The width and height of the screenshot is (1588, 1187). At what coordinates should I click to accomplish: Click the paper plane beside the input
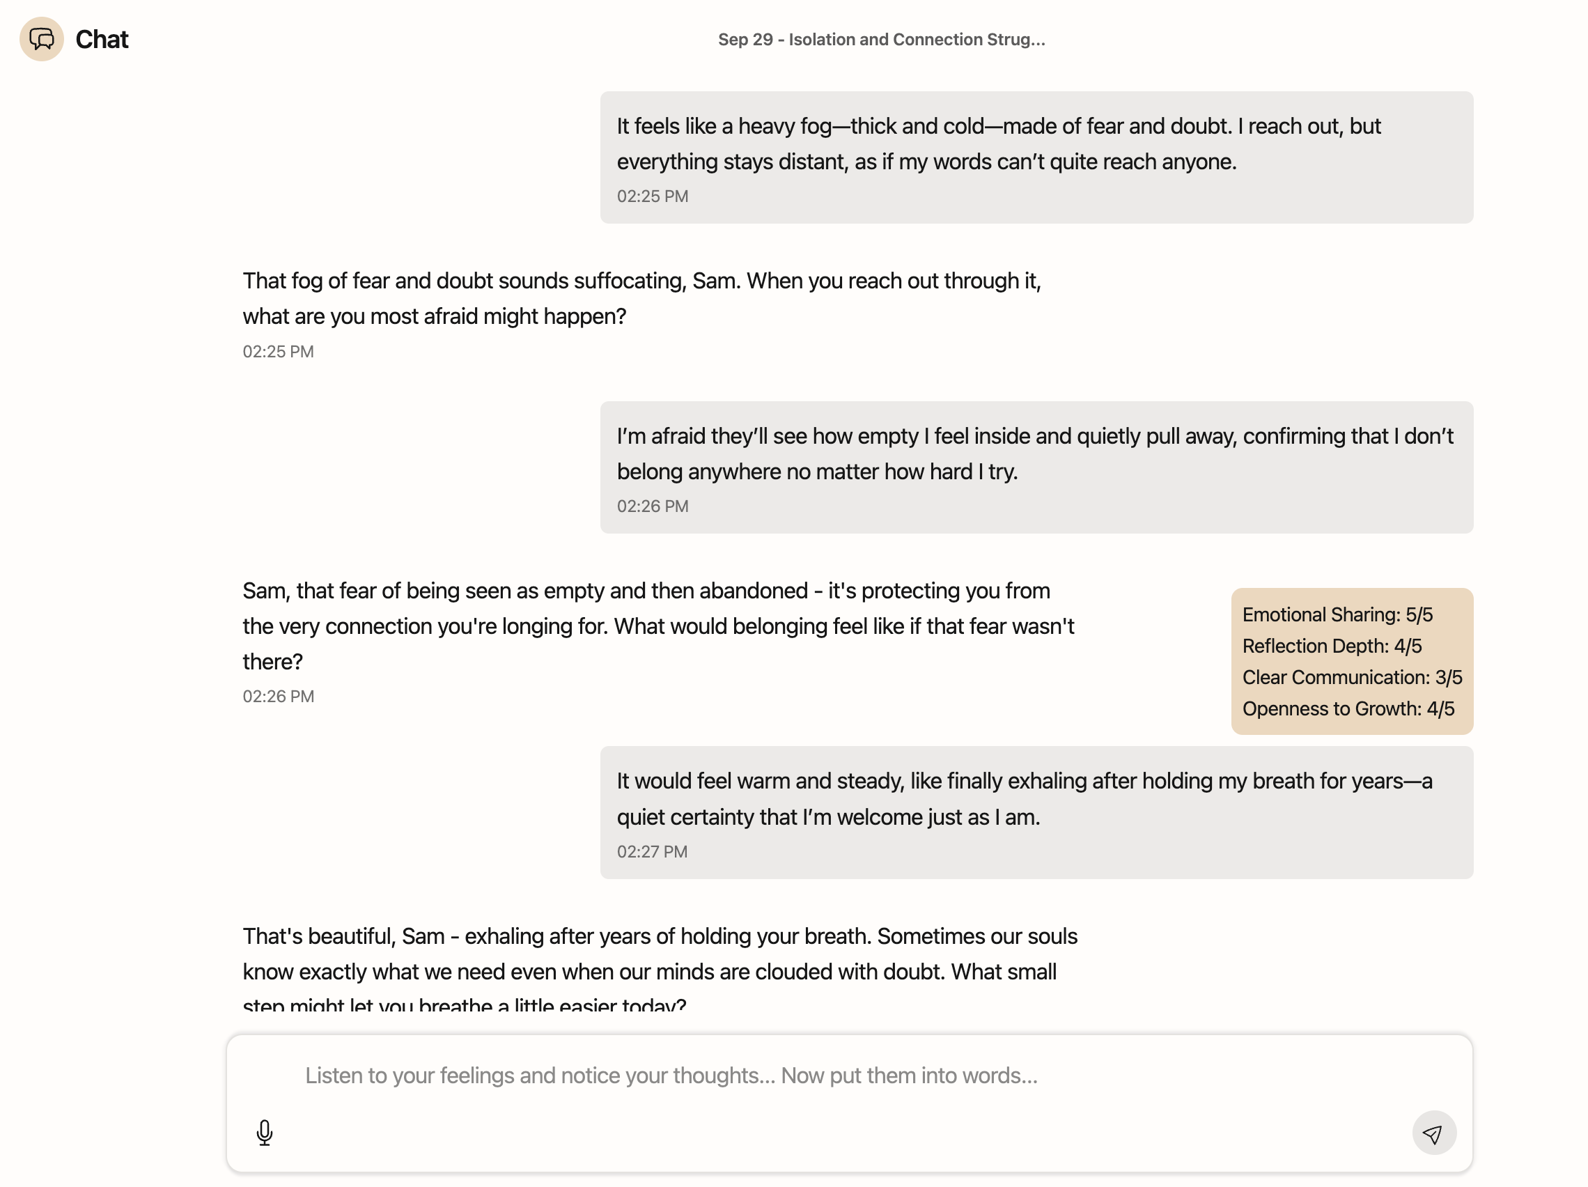click(x=1433, y=1133)
